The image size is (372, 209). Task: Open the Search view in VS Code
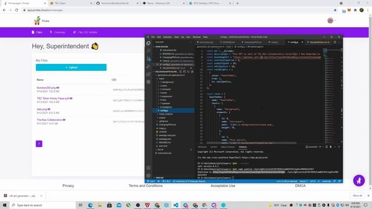(149, 51)
